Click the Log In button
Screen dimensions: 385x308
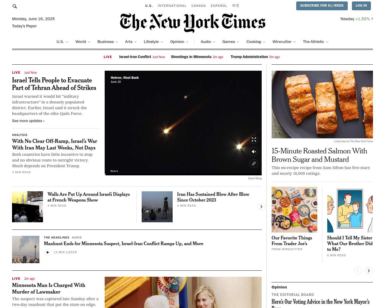tap(361, 6)
